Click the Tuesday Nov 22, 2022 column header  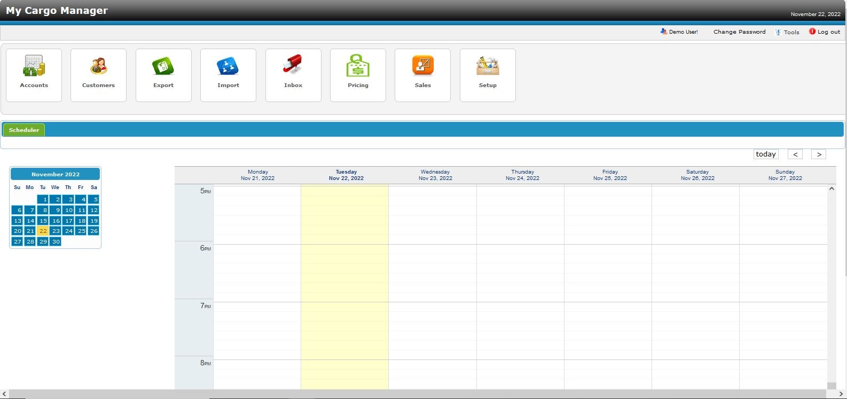click(x=346, y=175)
